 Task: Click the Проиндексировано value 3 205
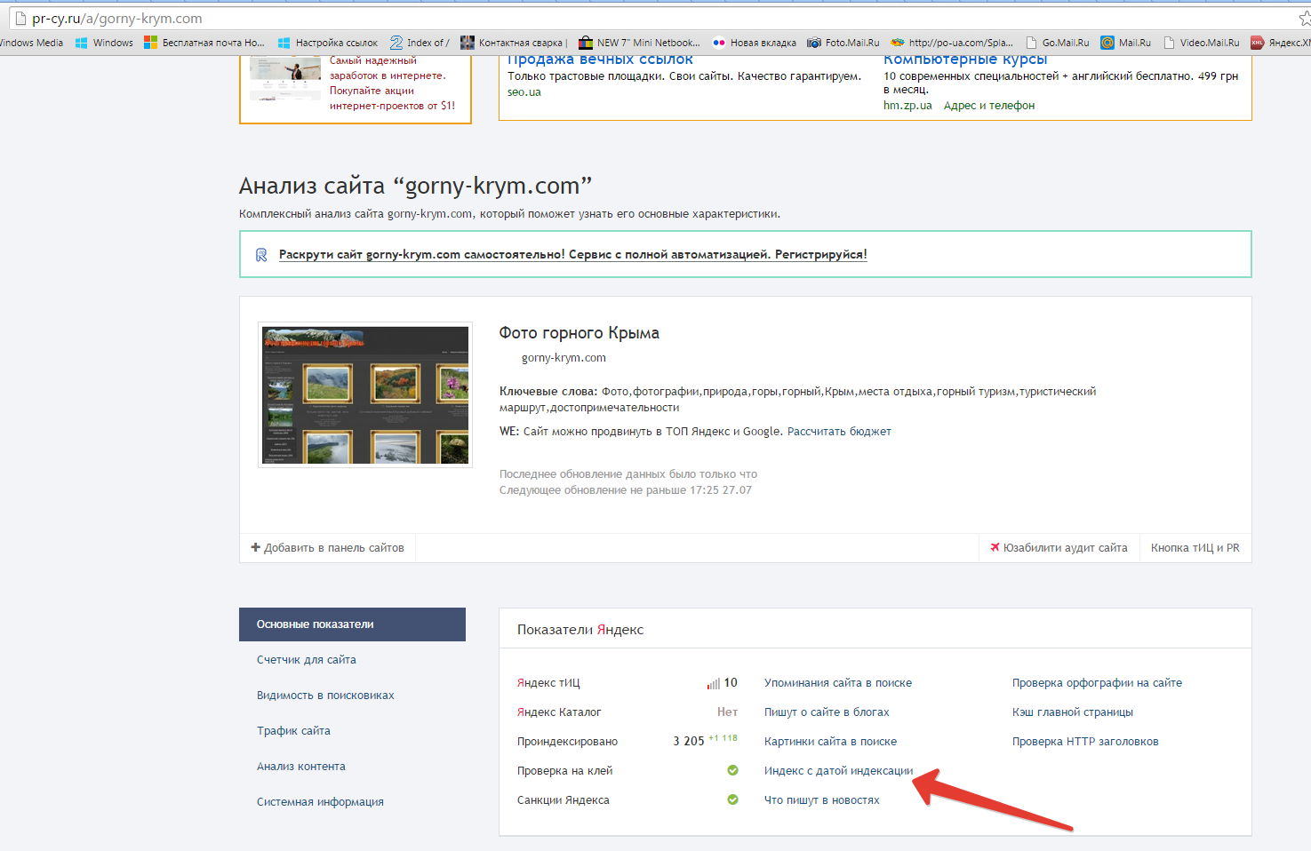(689, 741)
